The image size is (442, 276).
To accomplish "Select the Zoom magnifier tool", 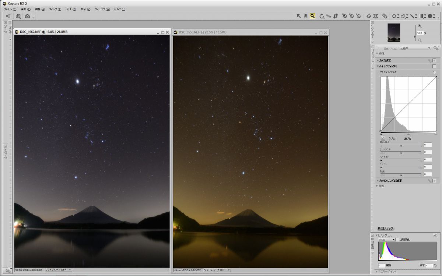I will (x=312, y=16).
